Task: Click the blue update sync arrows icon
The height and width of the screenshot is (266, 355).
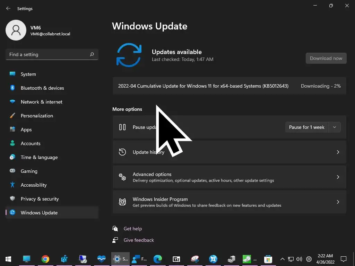Action: (x=129, y=55)
